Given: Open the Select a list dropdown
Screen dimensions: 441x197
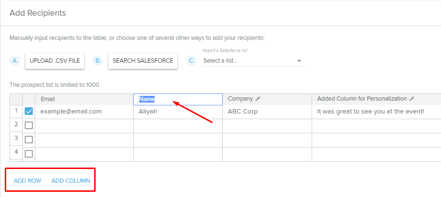Looking at the screenshot, I should [x=252, y=61].
